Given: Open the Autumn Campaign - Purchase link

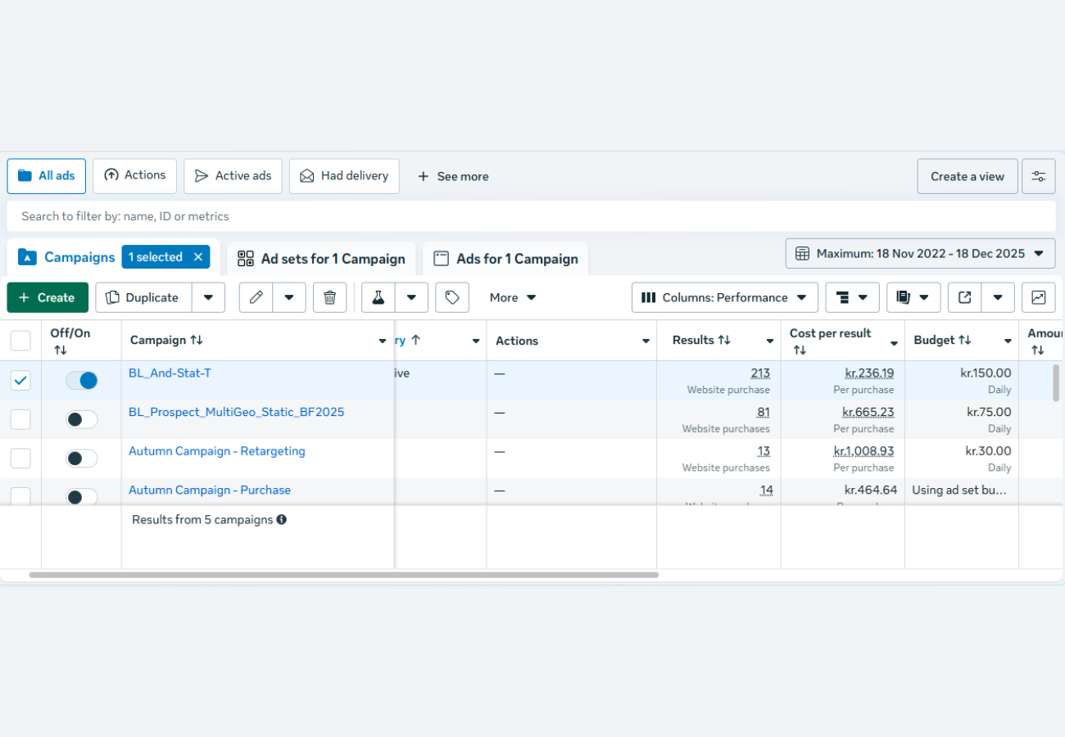Looking at the screenshot, I should 210,490.
